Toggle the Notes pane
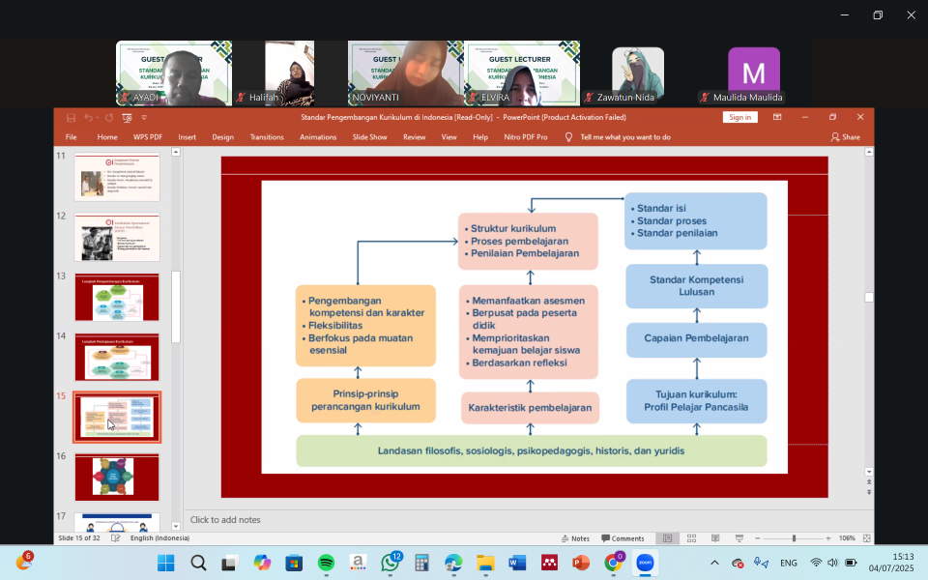 point(575,538)
